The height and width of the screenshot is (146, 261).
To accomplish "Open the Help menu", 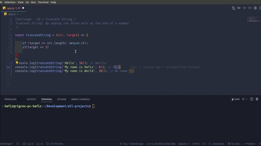I will coord(53,2).
